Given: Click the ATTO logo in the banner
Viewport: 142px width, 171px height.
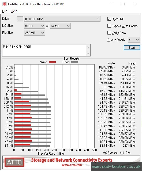Looking at the screenshot, I should [x=14, y=162].
